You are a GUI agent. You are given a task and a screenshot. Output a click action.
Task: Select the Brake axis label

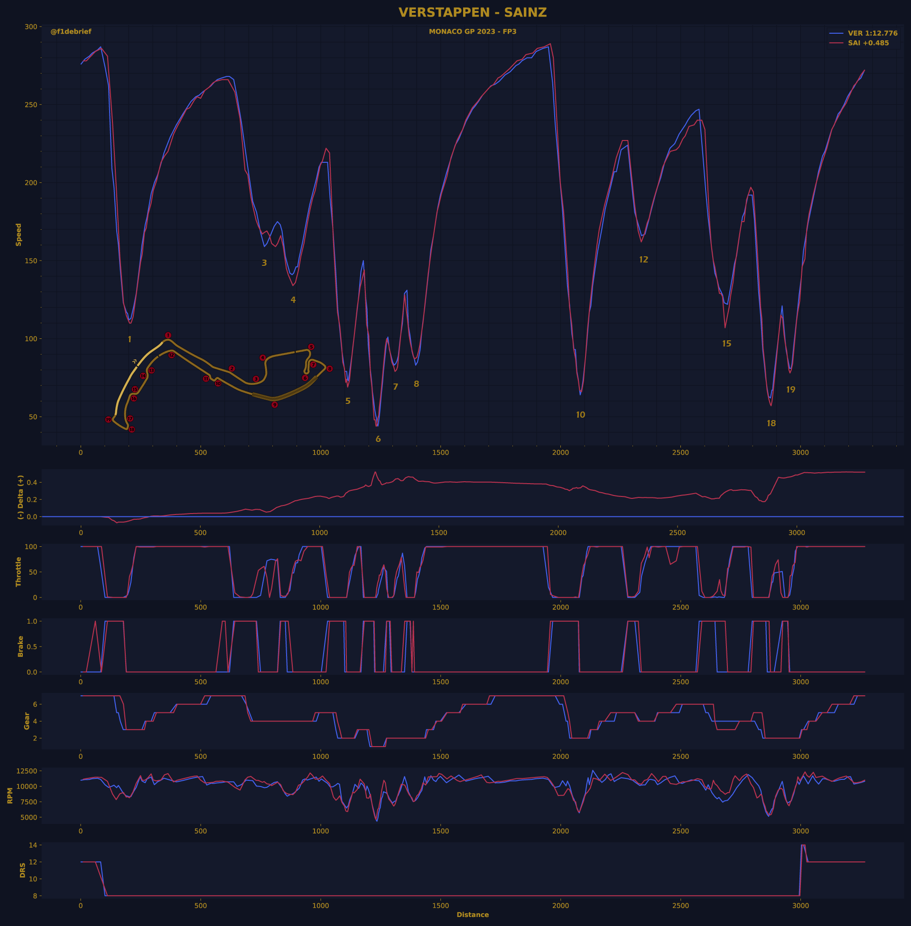point(20,646)
